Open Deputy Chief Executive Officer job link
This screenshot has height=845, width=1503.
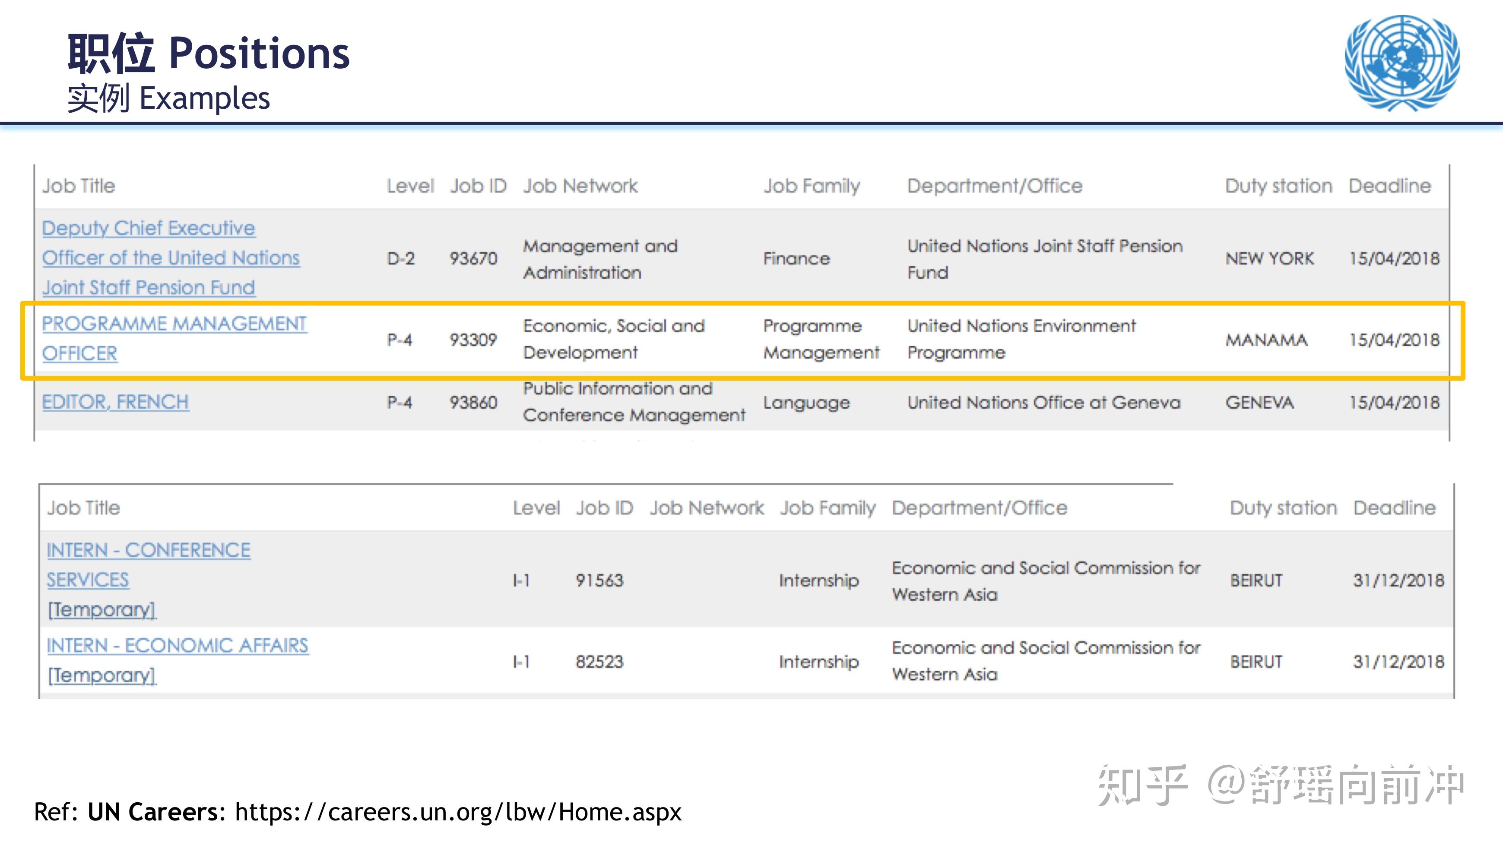(x=170, y=257)
